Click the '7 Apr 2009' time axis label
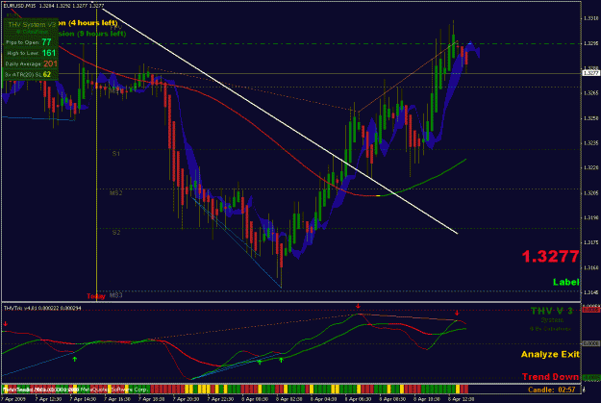 13,399
